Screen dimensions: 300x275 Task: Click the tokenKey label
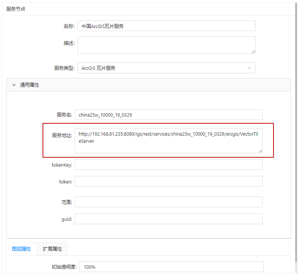click(x=62, y=165)
